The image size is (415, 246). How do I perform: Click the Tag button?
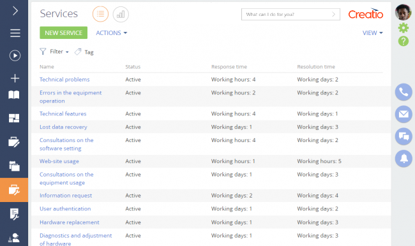point(84,52)
